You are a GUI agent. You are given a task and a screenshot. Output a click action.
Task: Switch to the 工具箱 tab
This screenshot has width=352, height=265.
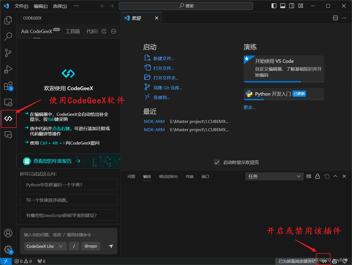click(73, 31)
